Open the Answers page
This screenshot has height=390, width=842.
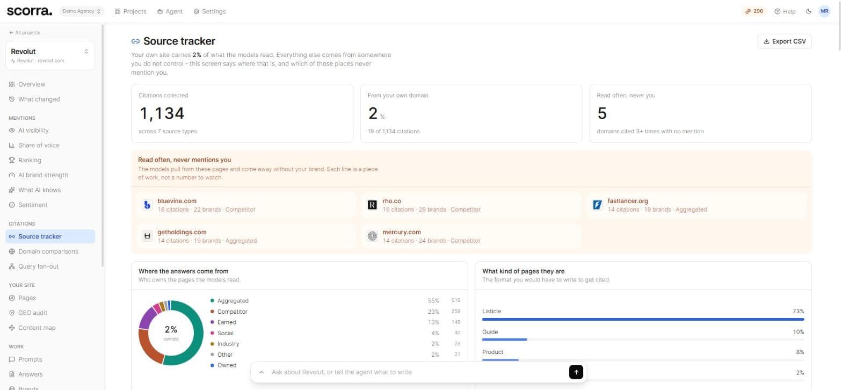point(50,374)
